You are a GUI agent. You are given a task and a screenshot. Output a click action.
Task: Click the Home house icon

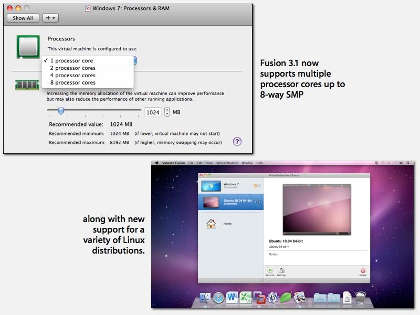(211, 224)
